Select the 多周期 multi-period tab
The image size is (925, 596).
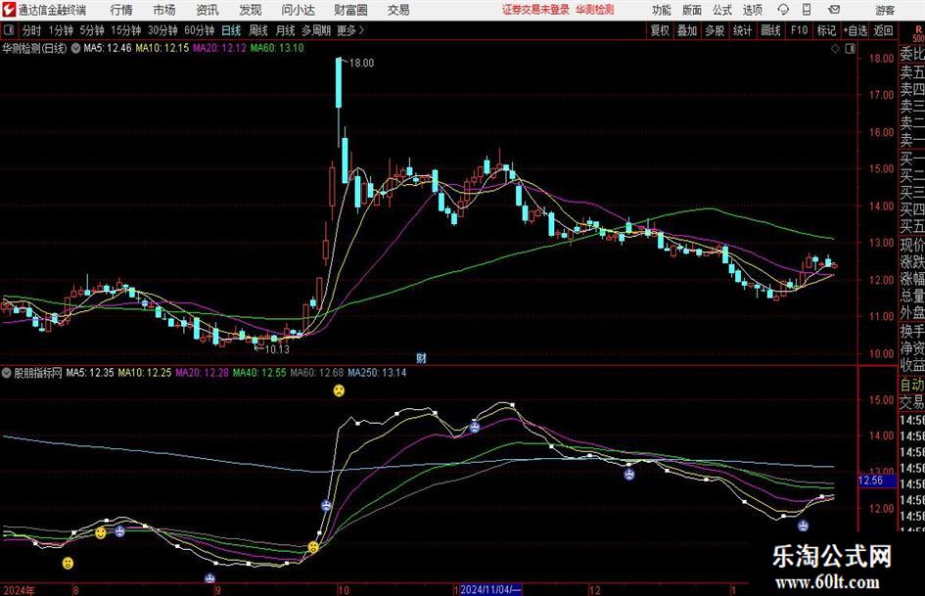[x=316, y=30]
